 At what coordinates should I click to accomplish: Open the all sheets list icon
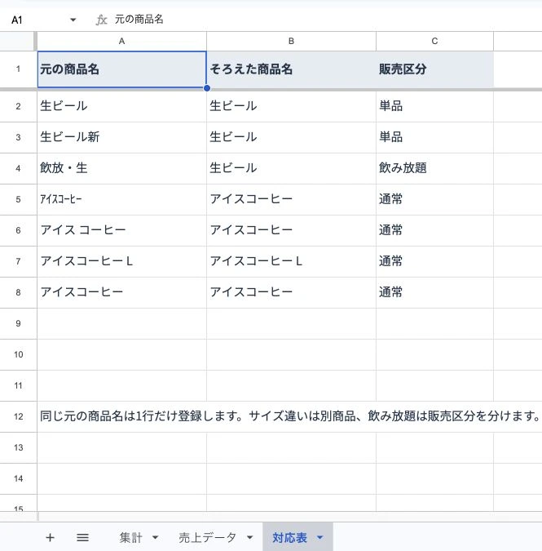[83, 537]
